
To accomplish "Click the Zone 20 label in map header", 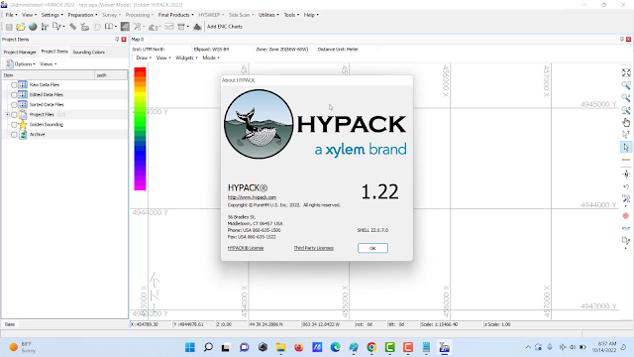I will [281, 50].
